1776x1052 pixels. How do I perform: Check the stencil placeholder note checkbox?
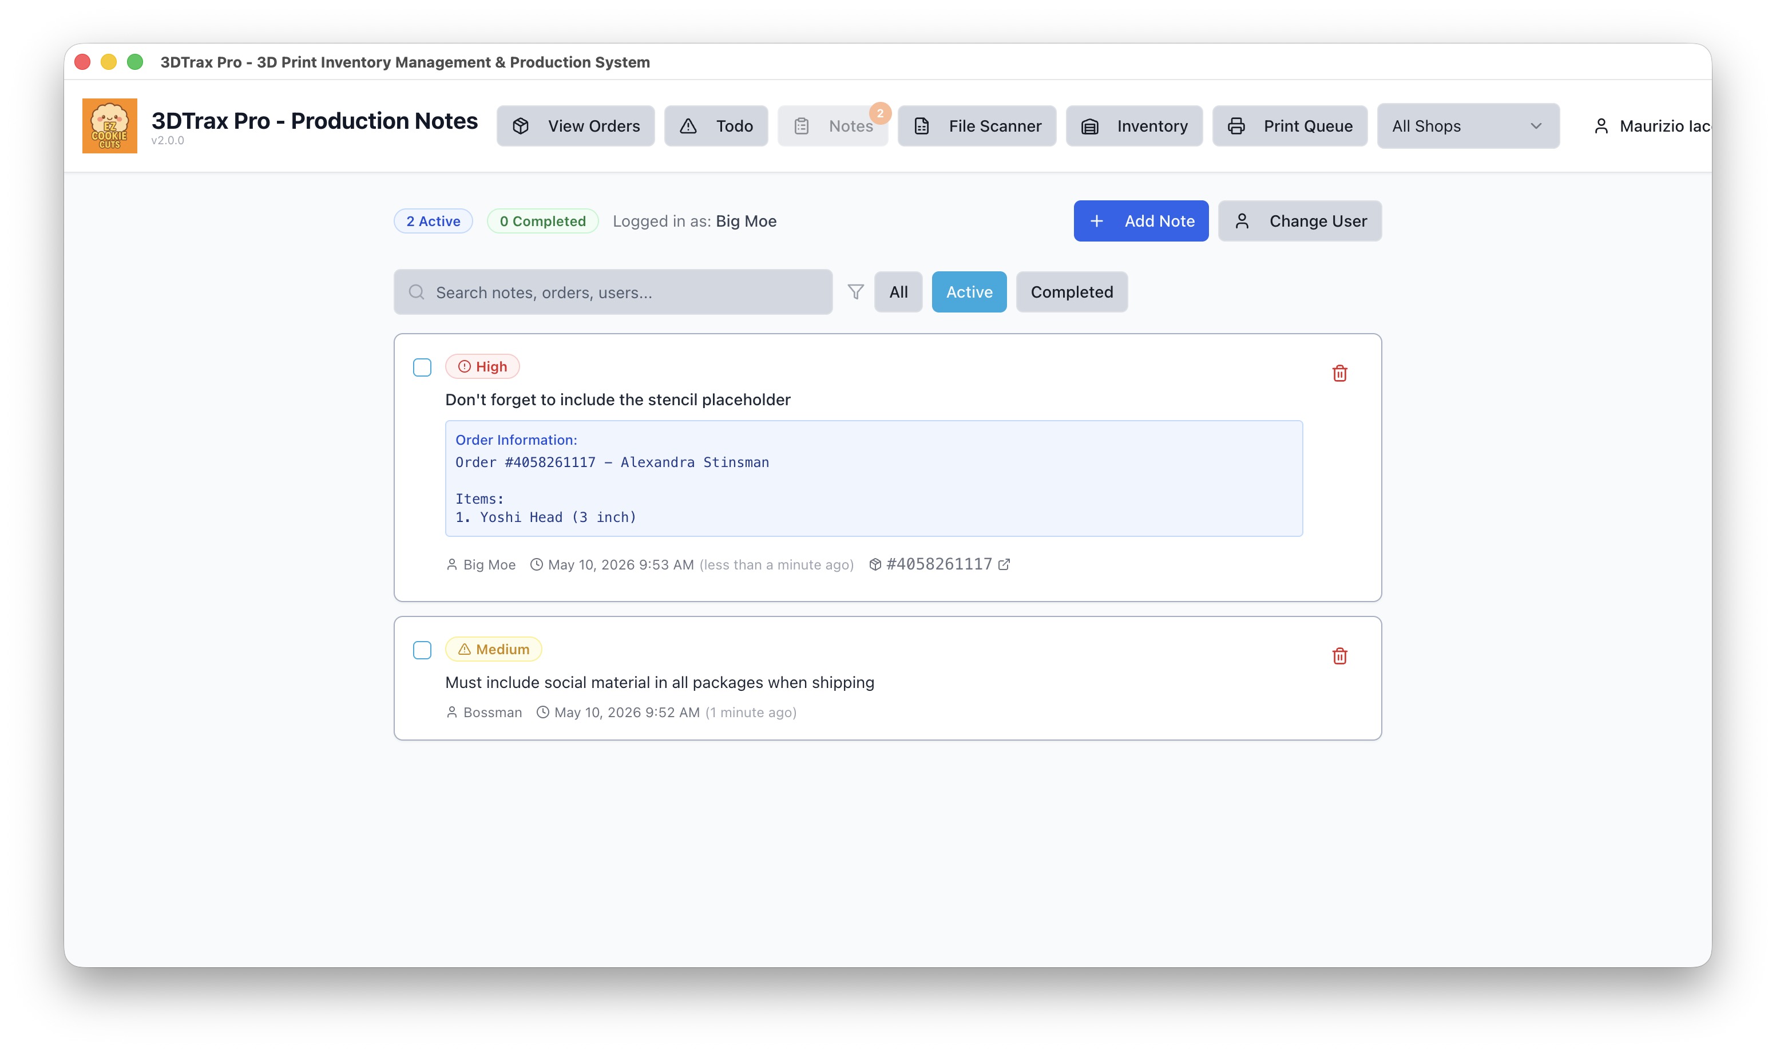[x=422, y=367]
